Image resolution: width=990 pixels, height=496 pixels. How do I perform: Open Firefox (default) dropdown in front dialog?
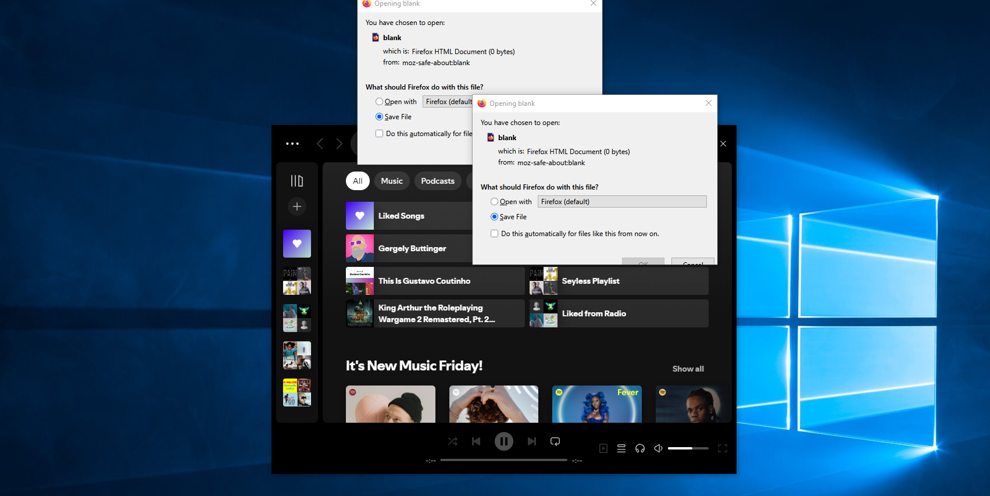tap(622, 202)
